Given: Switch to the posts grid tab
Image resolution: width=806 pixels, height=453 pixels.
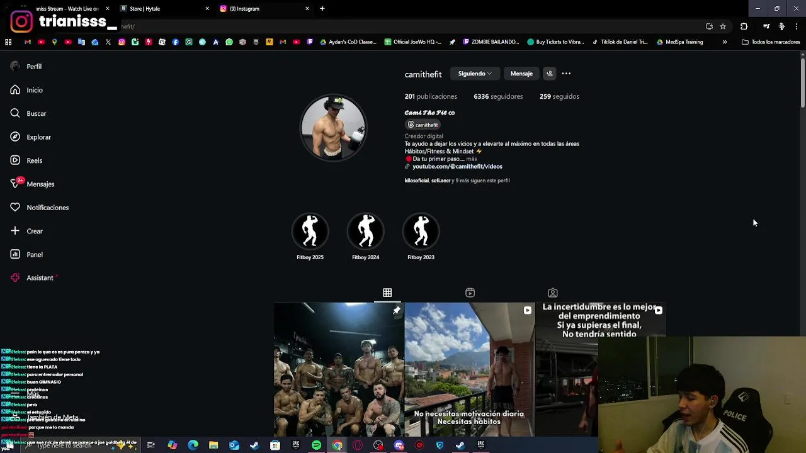Looking at the screenshot, I should (x=387, y=293).
